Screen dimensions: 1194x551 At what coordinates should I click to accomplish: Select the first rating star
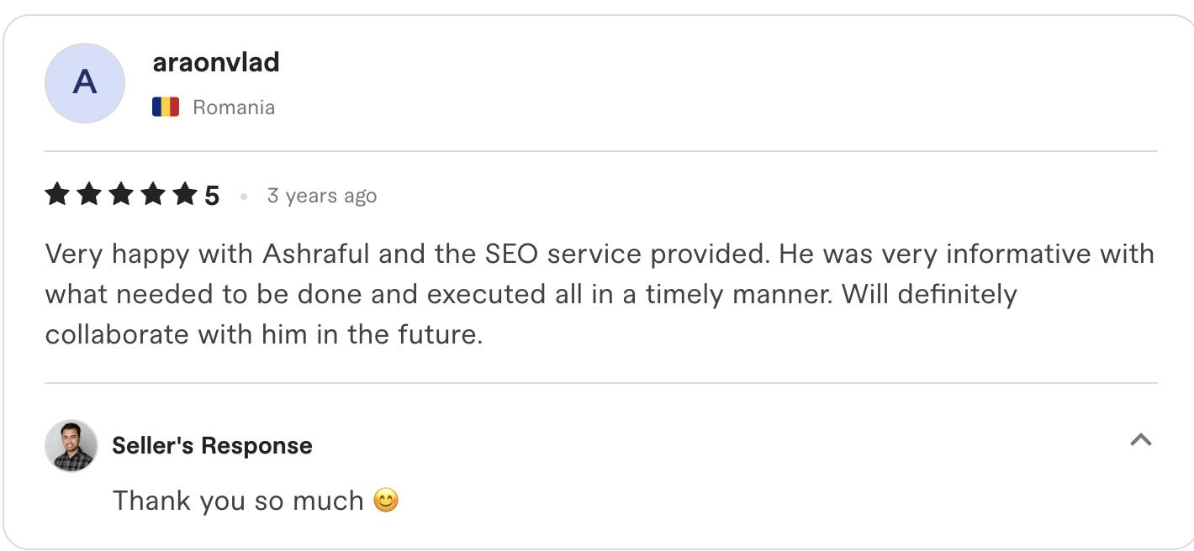(55, 194)
